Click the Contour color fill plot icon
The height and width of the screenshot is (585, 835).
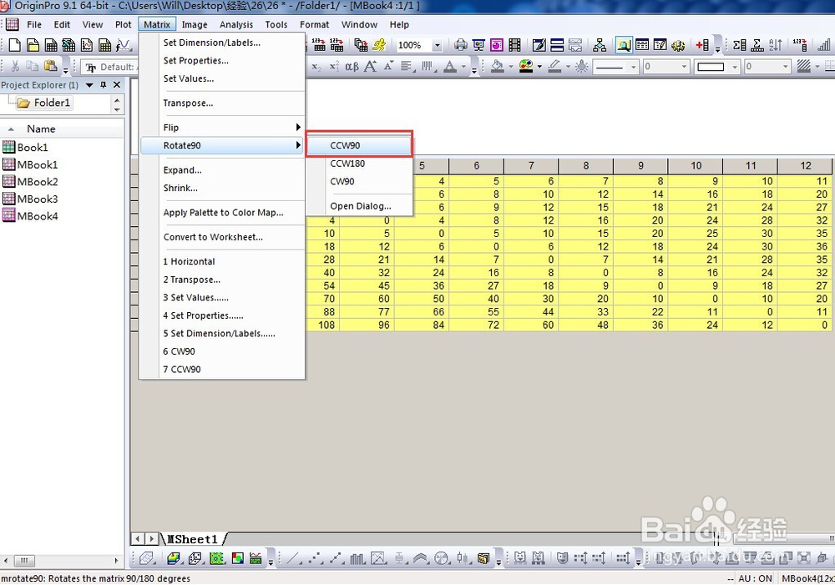pyautogui.click(x=217, y=558)
